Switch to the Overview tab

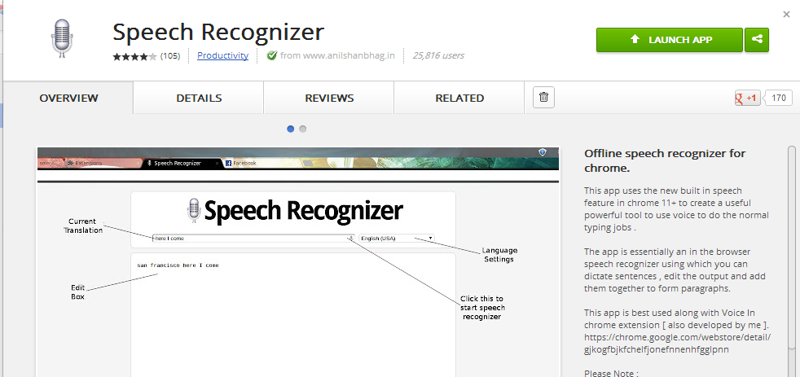pos(69,98)
